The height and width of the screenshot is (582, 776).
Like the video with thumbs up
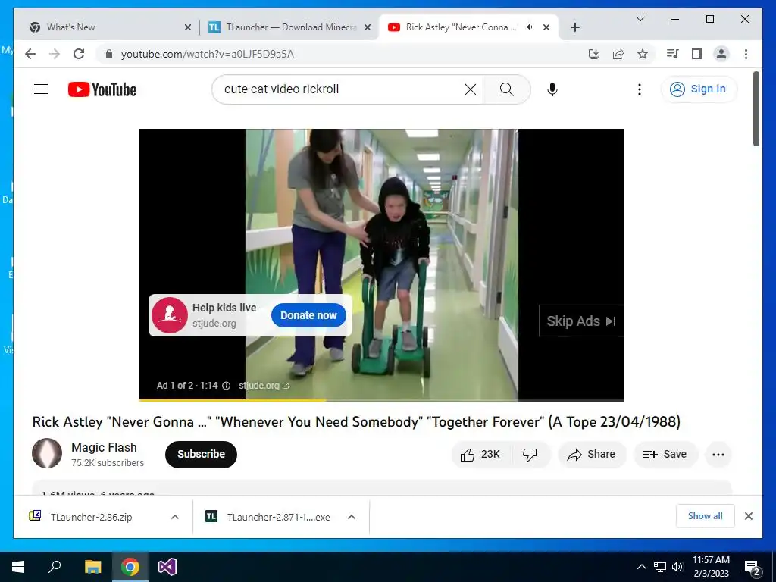(x=480, y=455)
